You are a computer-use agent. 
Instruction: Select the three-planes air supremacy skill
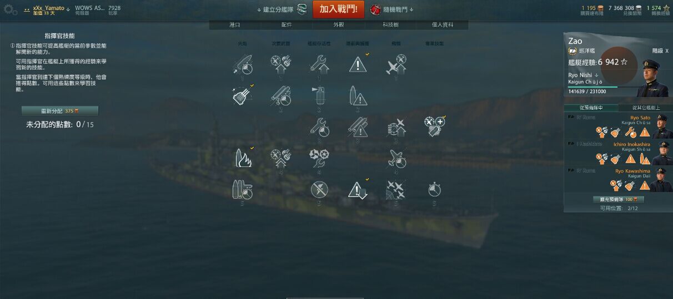[395, 190]
